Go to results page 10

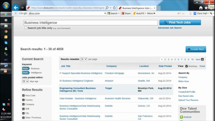coord(192,59)
